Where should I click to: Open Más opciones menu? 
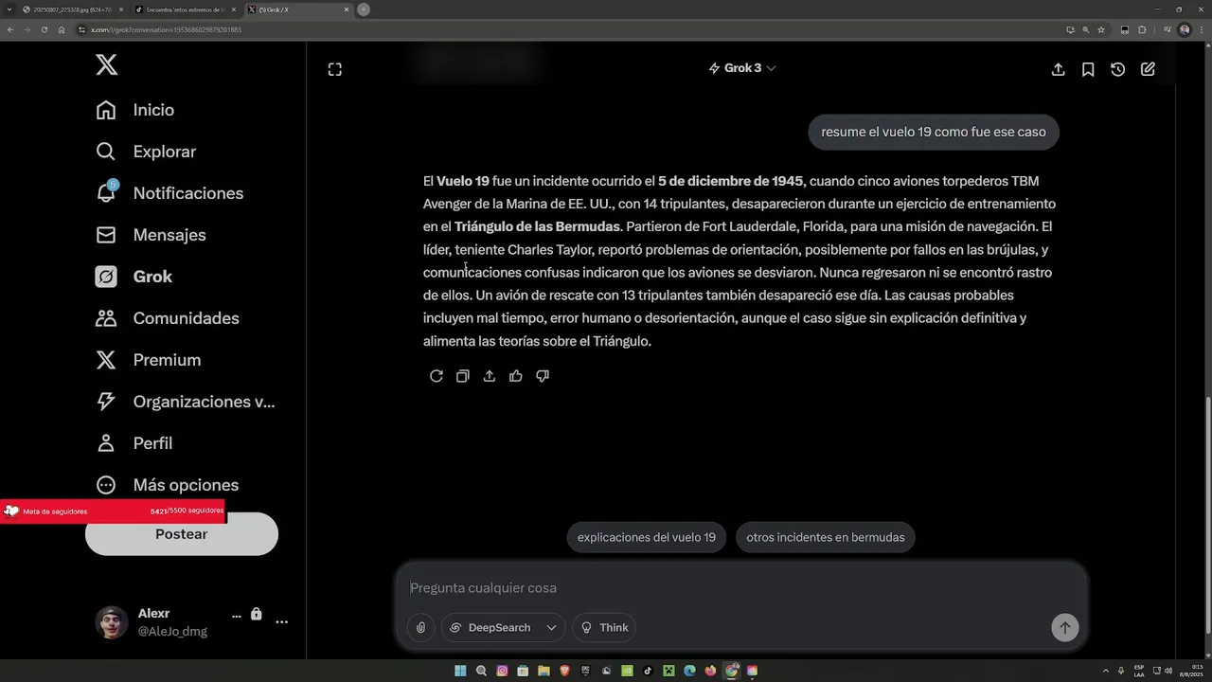tap(168, 485)
